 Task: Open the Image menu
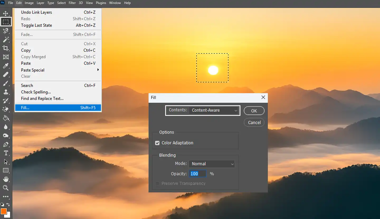pyautogui.click(x=29, y=3)
